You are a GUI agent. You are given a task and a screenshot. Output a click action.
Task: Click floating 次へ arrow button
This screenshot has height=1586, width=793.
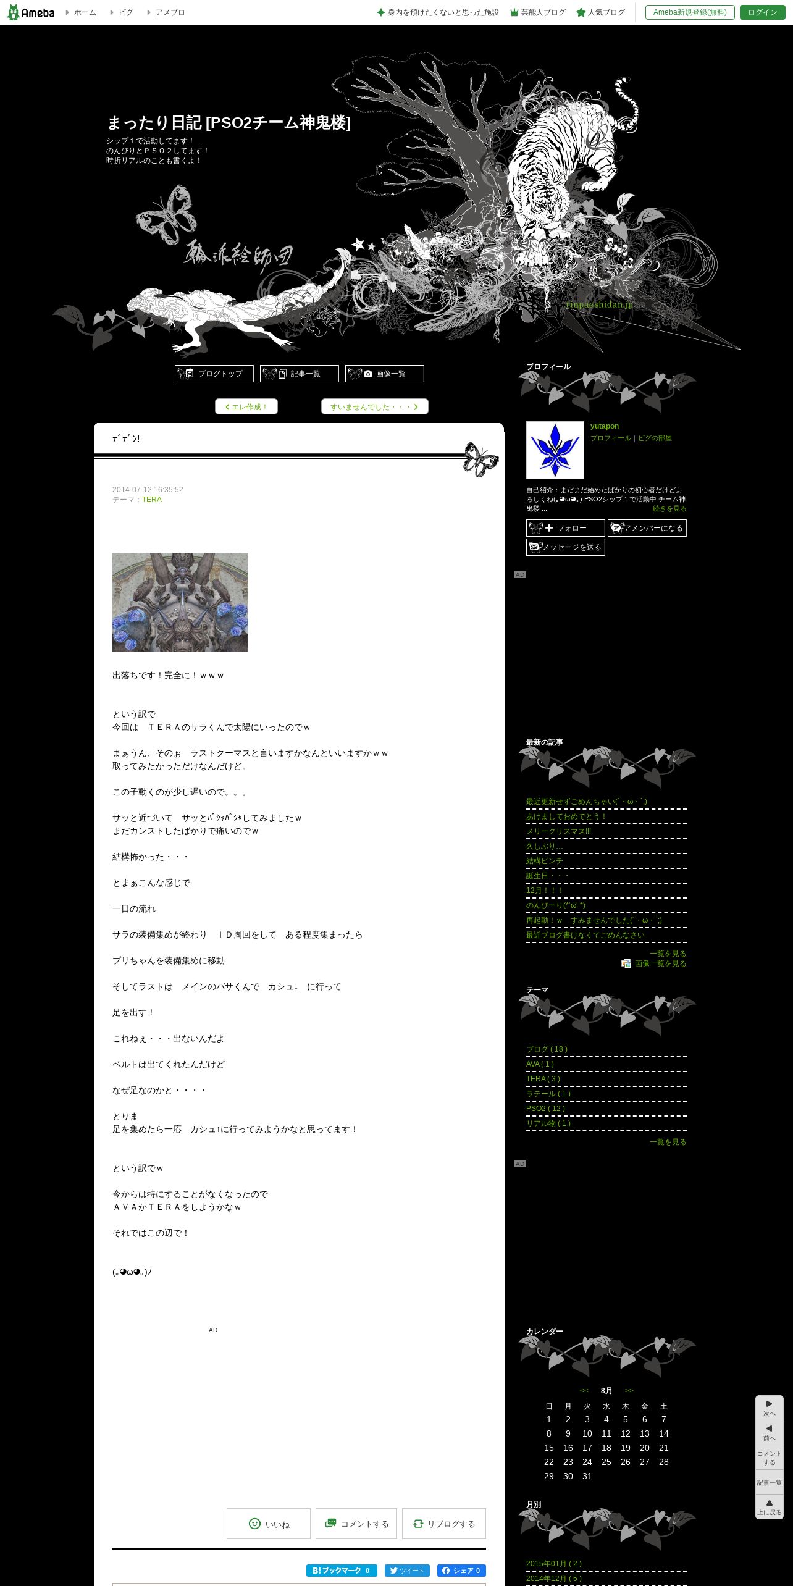coord(770,1408)
